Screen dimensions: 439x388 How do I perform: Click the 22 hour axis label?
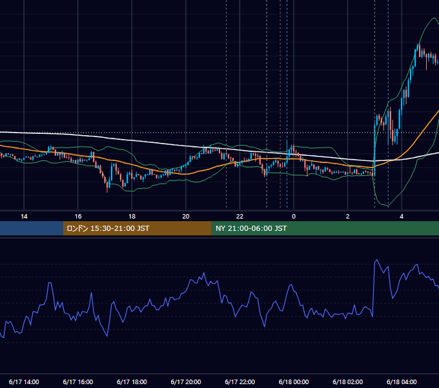tap(240, 217)
